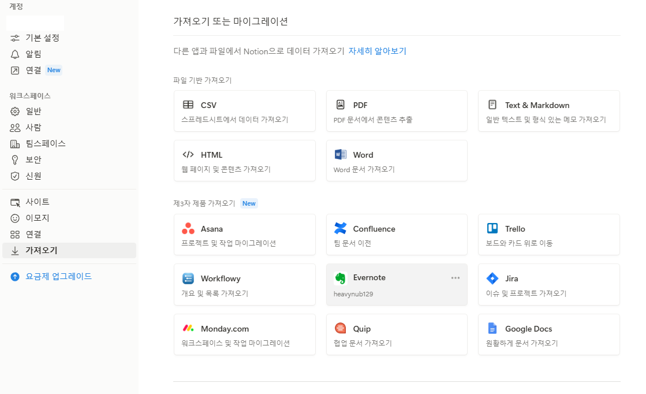Select 보안 in the sidebar
Viewport: 646px width, 394px height.
[x=69, y=159]
